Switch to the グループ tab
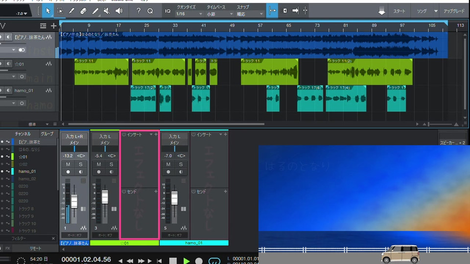Viewport: 470px width, 264px height. tap(47, 134)
